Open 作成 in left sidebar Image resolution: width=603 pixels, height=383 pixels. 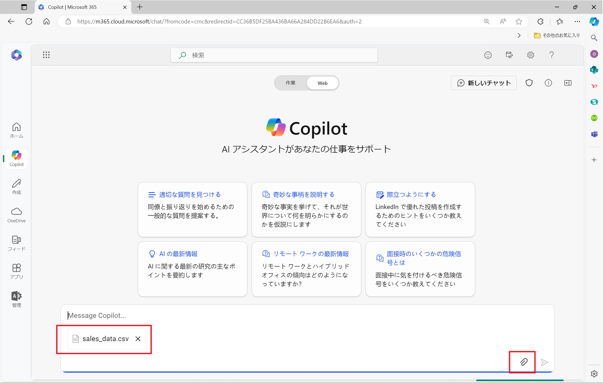[x=17, y=187]
